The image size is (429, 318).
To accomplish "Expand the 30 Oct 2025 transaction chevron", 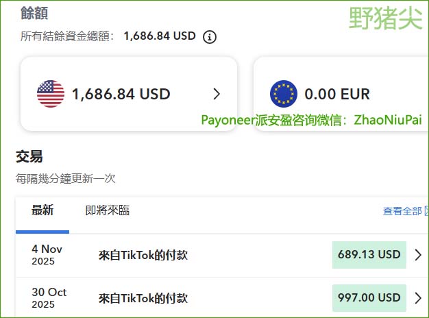I will pos(418,297).
